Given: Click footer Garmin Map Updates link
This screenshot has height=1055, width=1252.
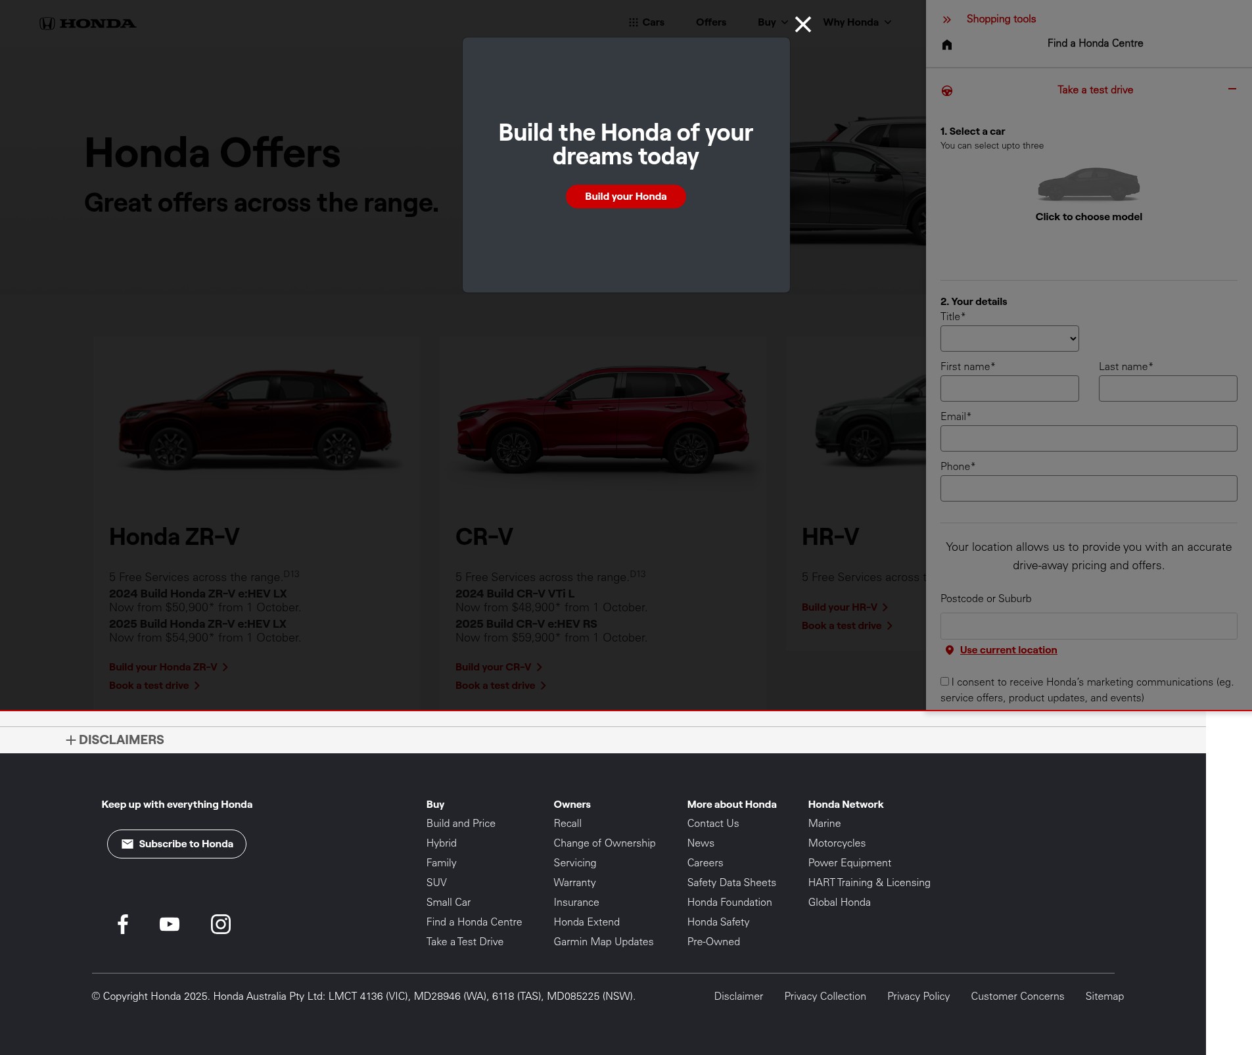Looking at the screenshot, I should (603, 942).
